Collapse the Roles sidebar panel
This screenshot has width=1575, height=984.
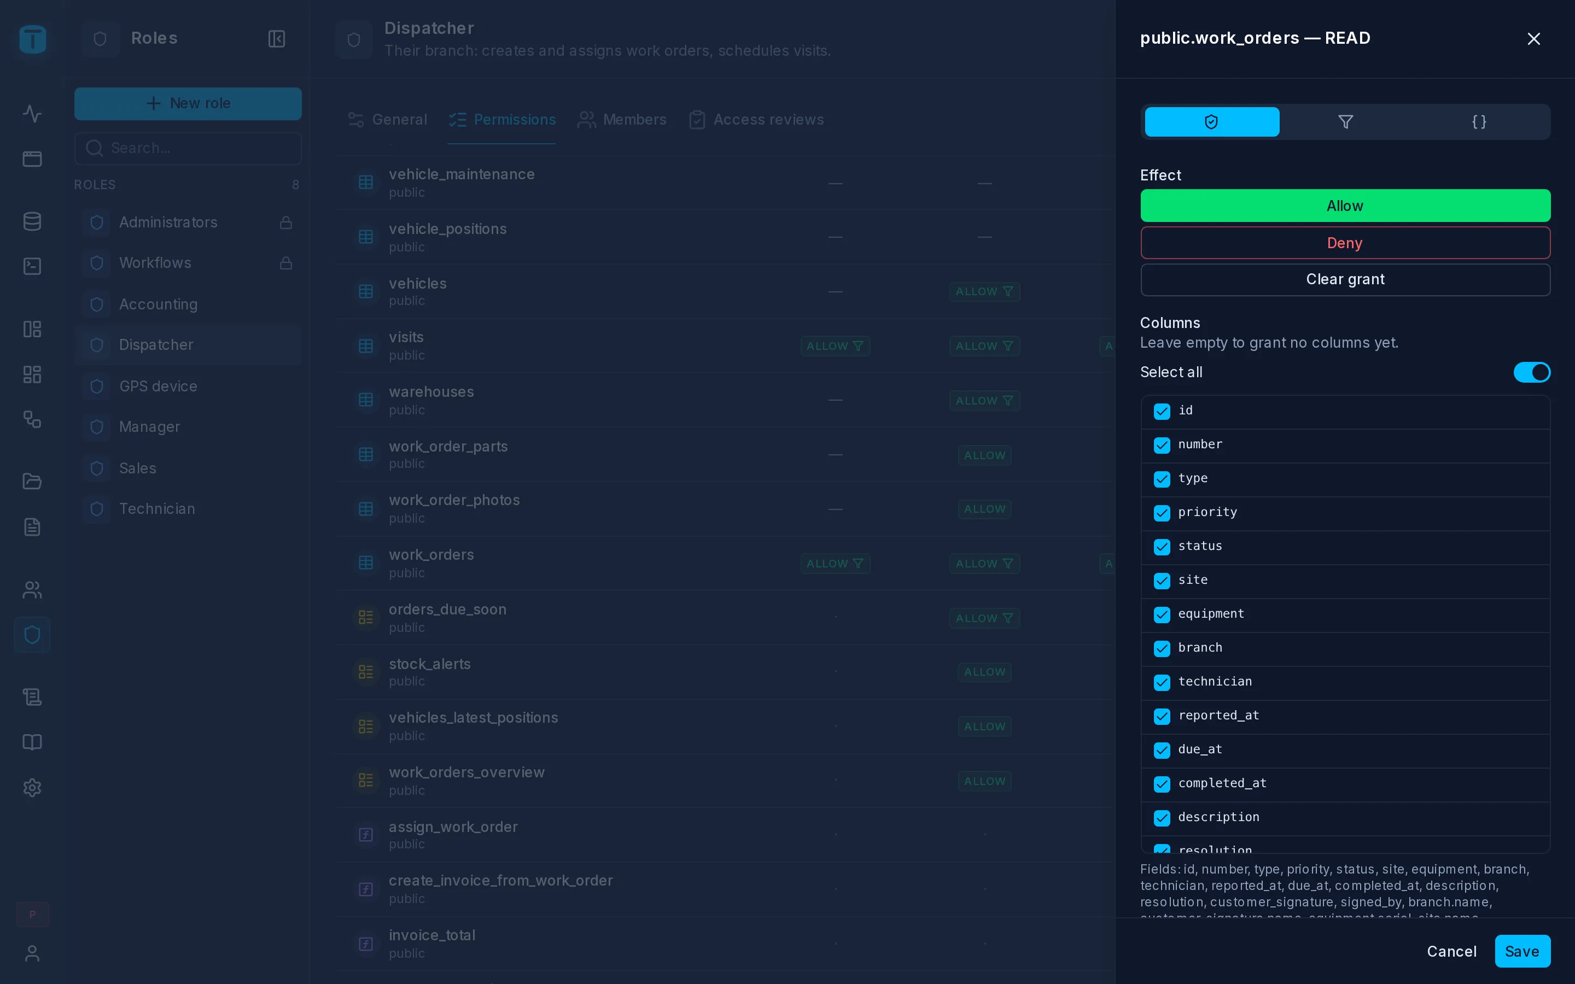pyautogui.click(x=277, y=38)
